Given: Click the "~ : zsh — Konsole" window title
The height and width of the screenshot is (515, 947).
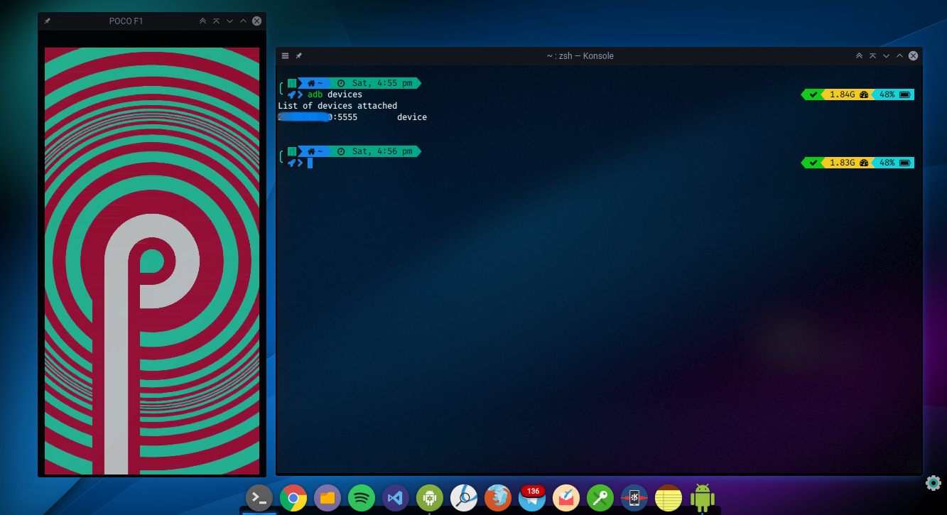Looking at the screenshot, I should [x=580, y=56].
